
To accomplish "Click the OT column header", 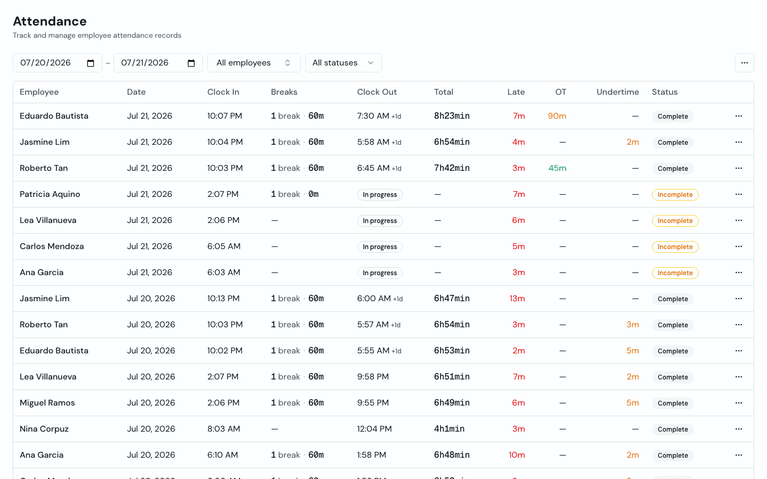I will click(561, 92).
